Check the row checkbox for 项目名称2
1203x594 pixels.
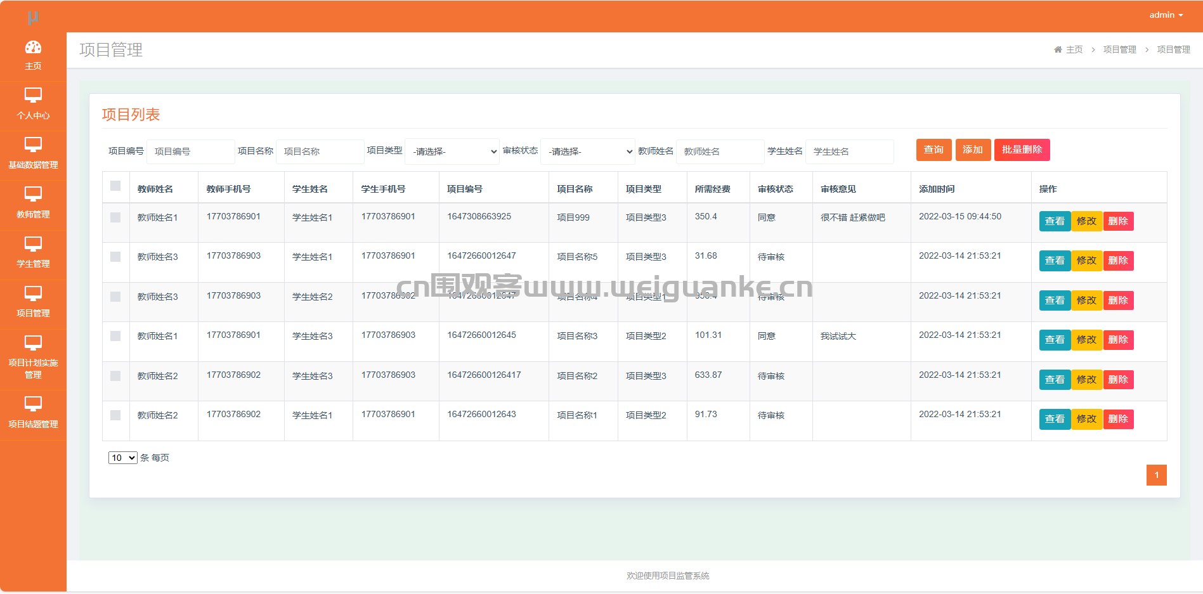[x=115, y=376]
